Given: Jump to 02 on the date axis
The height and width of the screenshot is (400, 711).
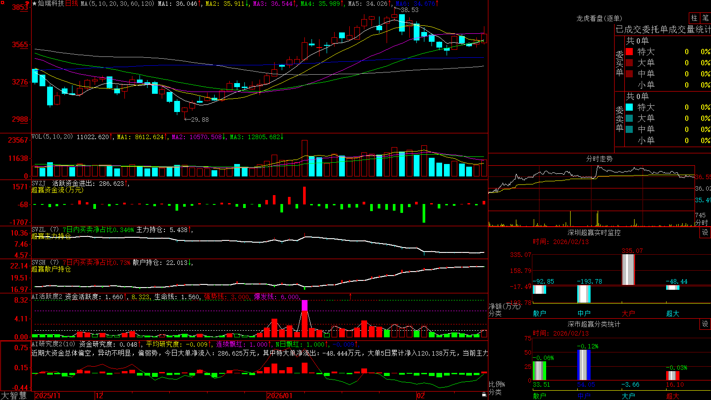Looking at the screenshot, I should click(421, 396).
